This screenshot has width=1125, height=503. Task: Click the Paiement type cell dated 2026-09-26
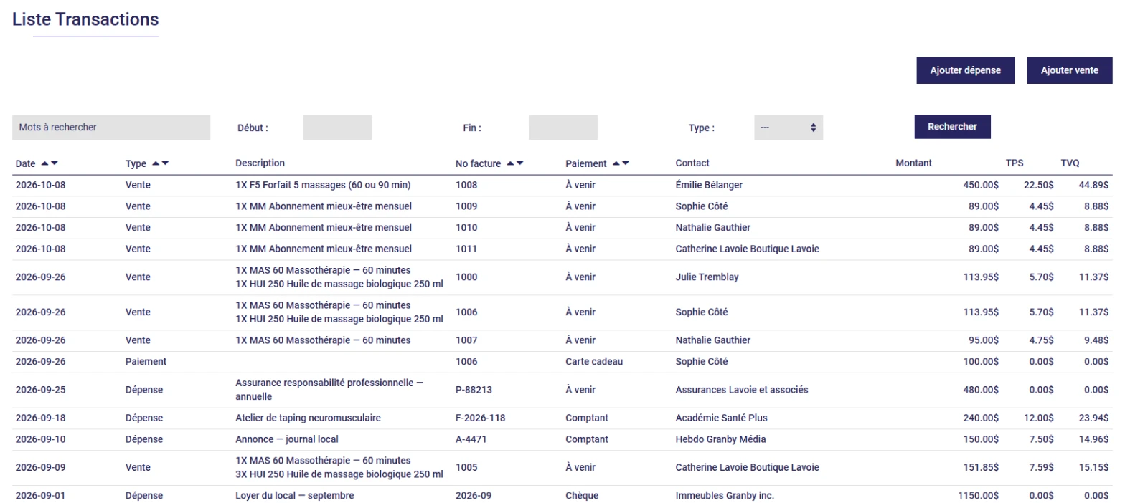(146, 362)
